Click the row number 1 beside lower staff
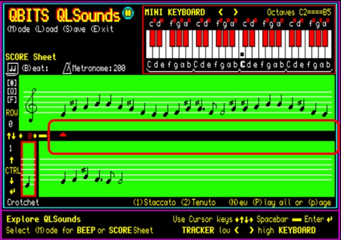Image resolution: width=341 pixels, height=240 pixels. (11, 148)
